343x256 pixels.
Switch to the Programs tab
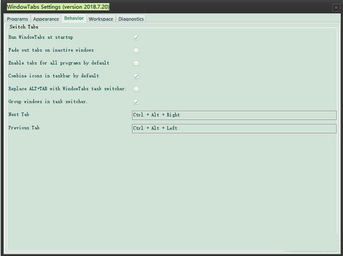click(17, 19)
